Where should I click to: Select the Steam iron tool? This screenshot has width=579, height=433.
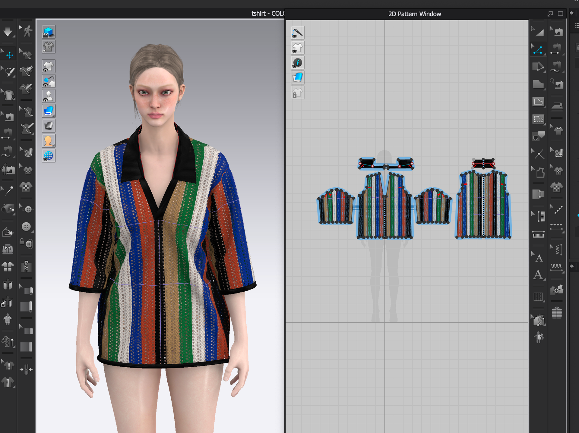click(557, 106)
